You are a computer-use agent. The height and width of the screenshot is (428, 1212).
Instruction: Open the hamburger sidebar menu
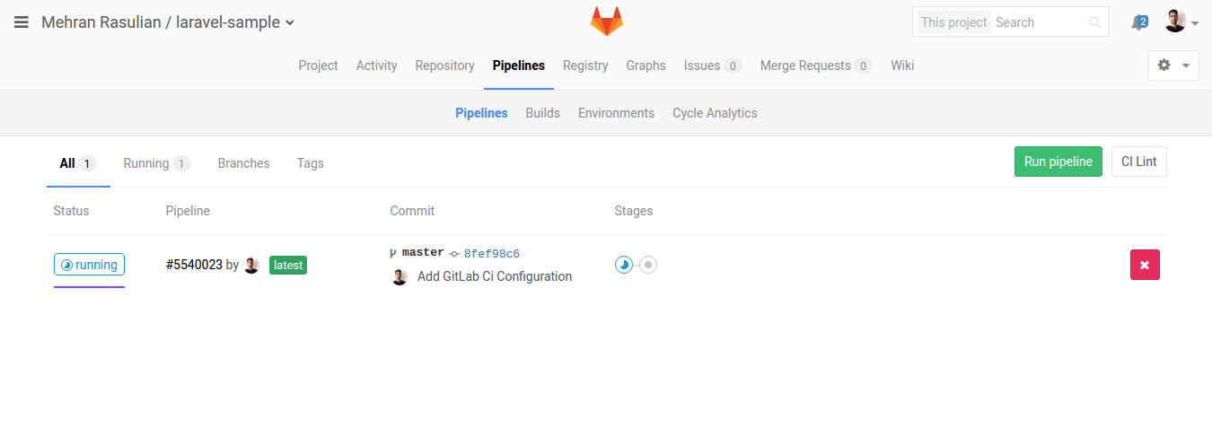tap(22, 22)
